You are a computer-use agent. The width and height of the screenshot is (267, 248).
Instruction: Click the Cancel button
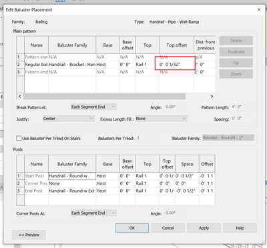click(x=168, y=228)
